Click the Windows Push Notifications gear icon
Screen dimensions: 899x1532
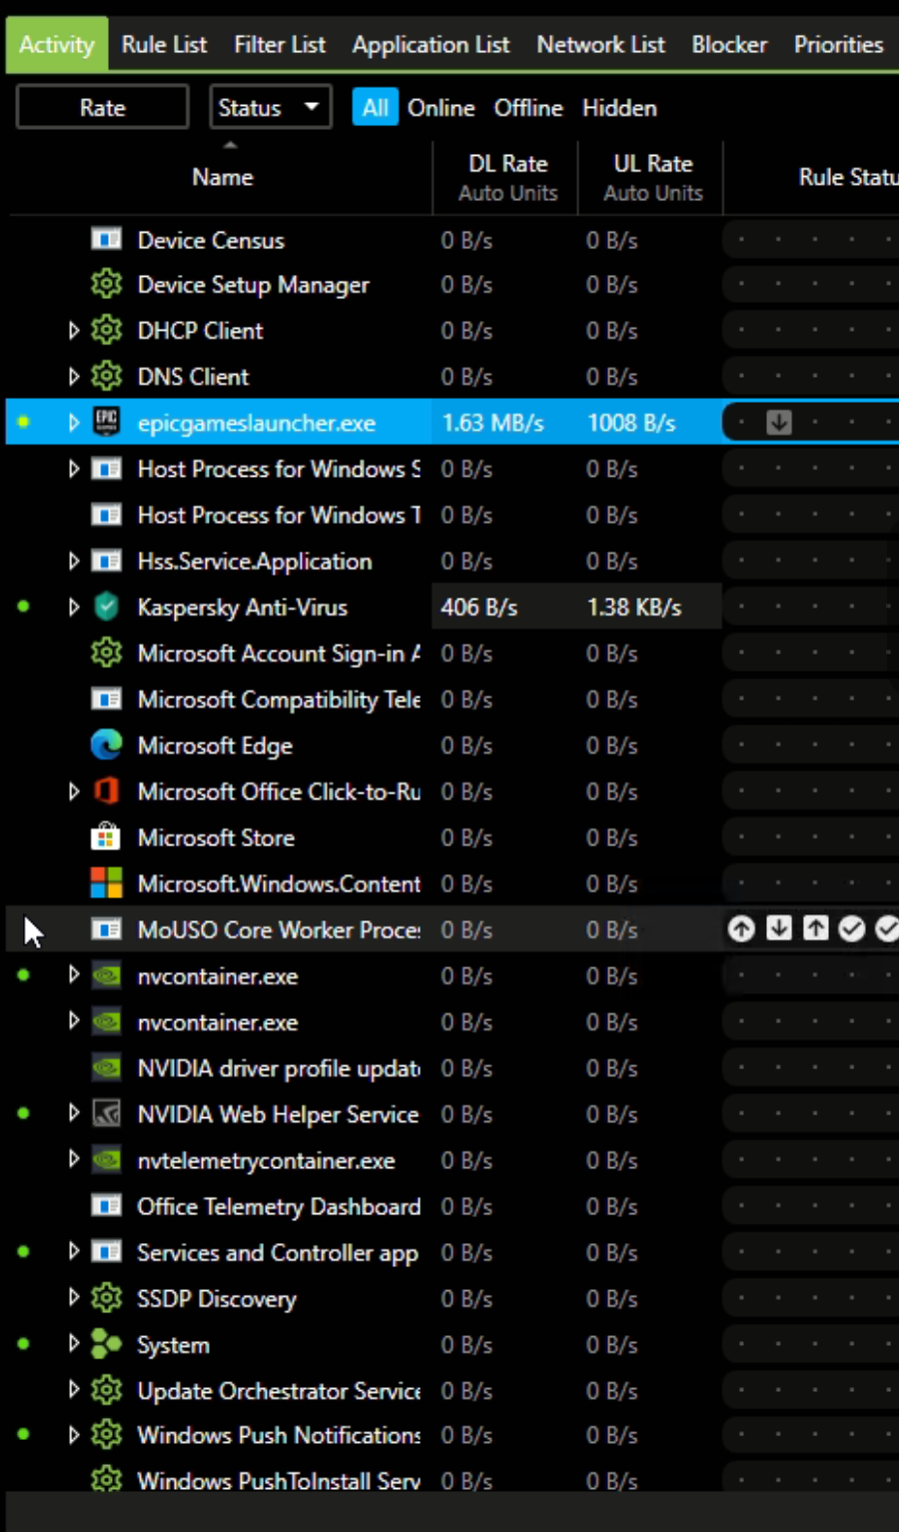pos(106,1435)
